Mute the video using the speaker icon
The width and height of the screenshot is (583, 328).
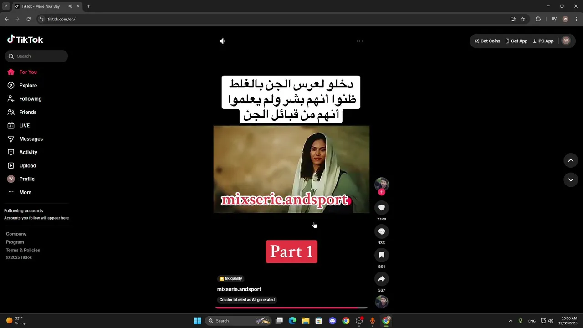coord(222,41)
